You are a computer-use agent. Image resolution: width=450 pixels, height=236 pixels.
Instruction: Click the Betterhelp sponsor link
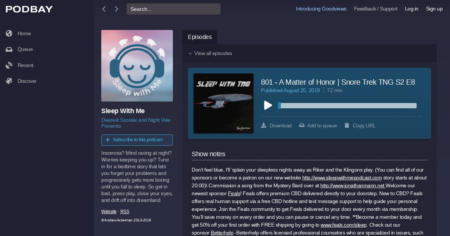point(222,233)
